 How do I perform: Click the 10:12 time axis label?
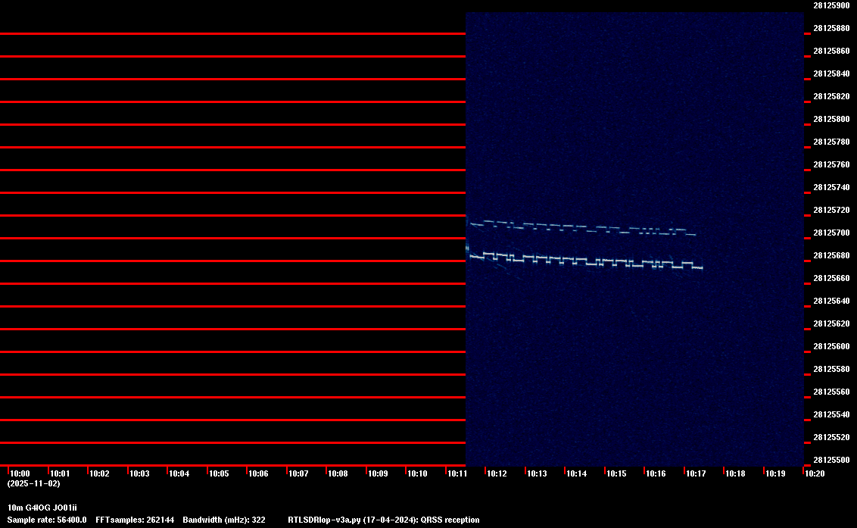[497, 473]
